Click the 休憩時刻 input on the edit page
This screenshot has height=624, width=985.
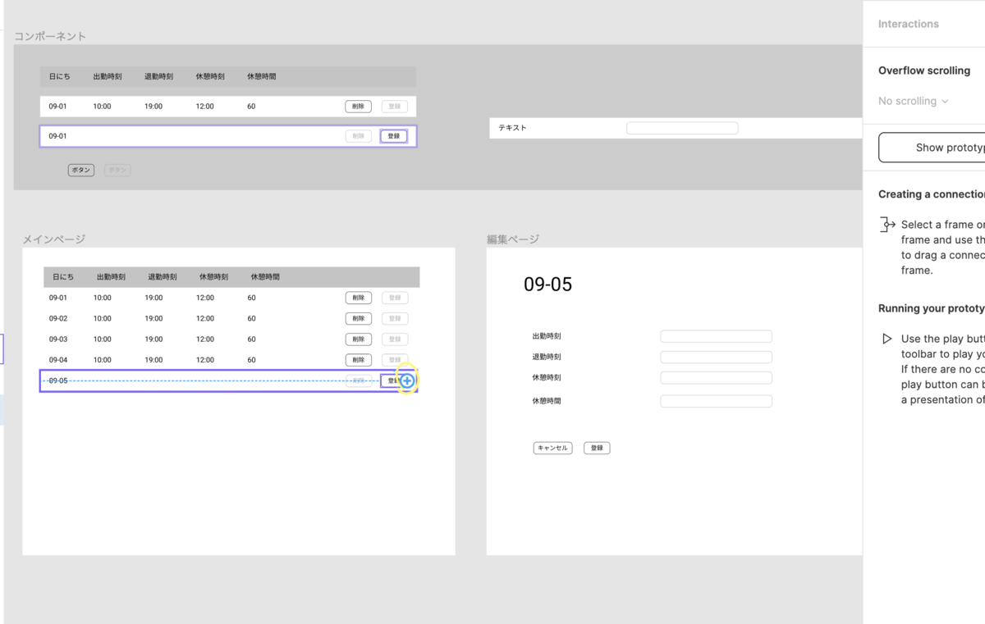716,378
